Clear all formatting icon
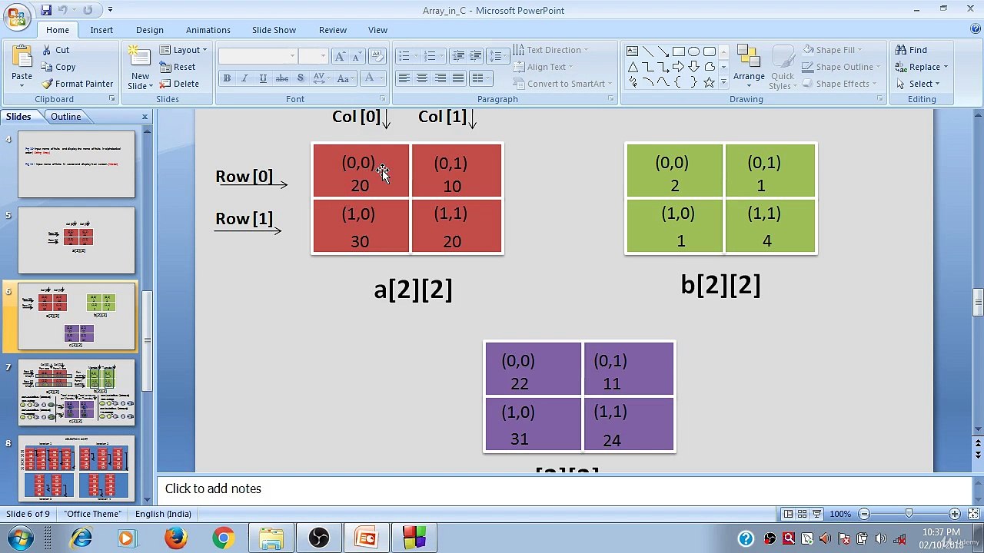 pos(377,56)
